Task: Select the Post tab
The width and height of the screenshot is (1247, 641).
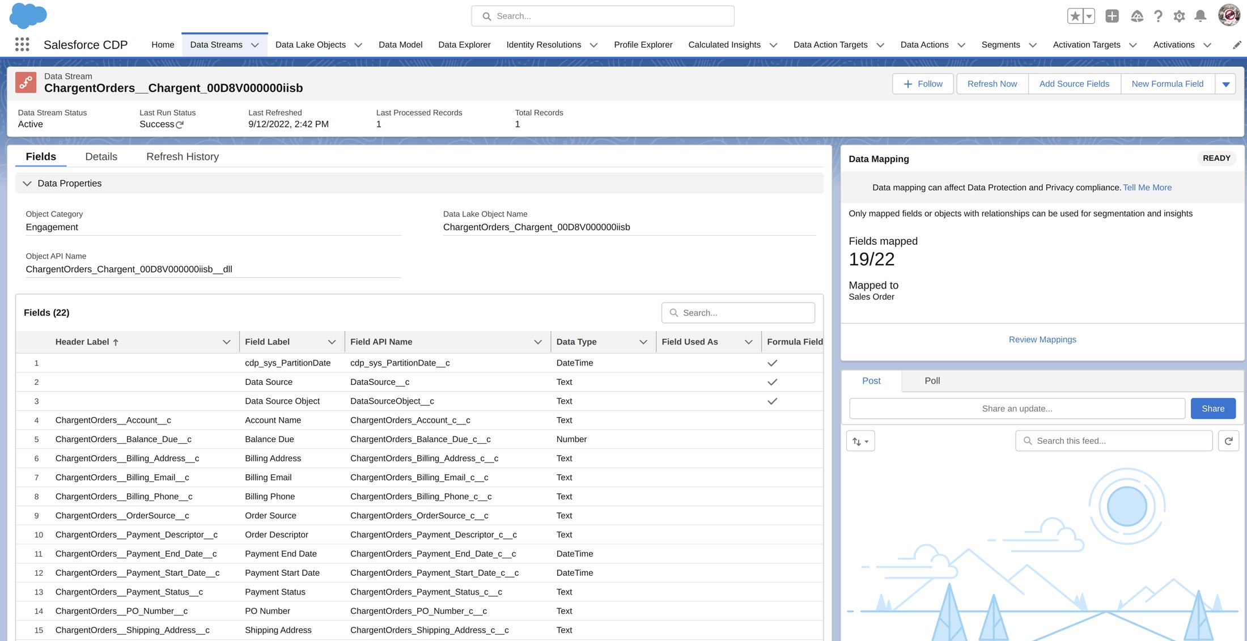Action: (x=871, y=381)
